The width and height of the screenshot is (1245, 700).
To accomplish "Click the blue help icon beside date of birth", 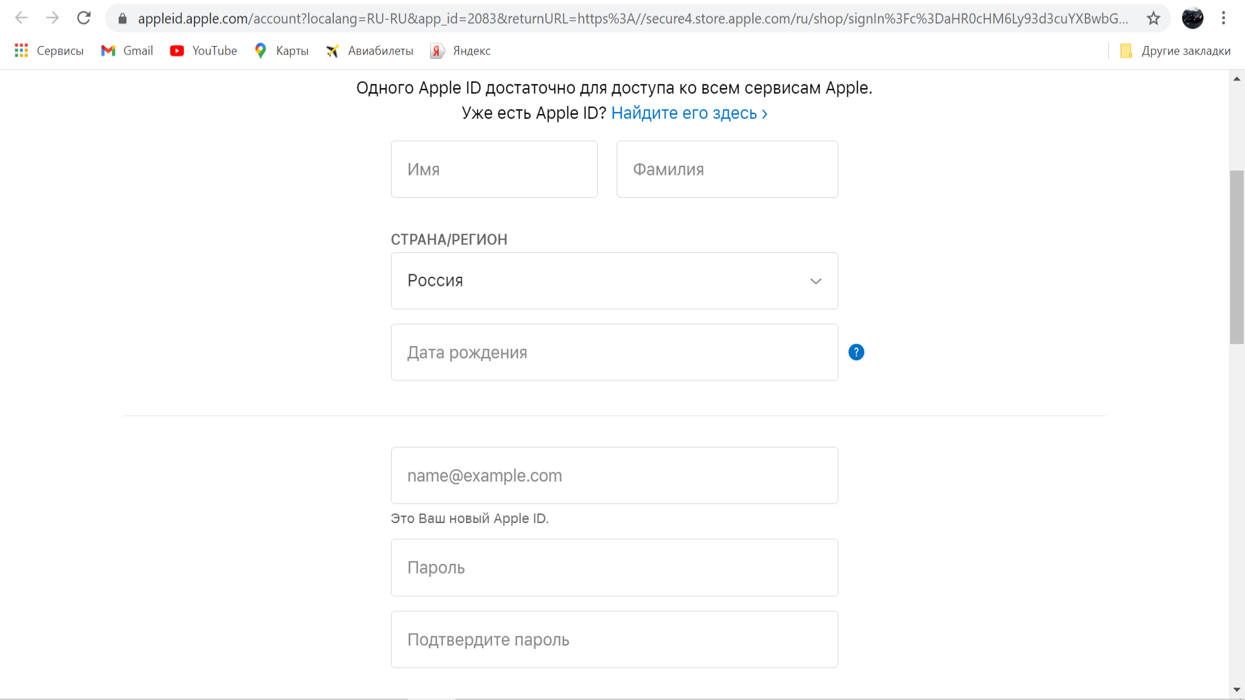I will coord(856,352).
